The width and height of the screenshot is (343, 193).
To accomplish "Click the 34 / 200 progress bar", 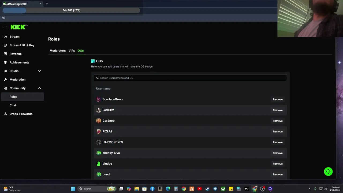I will coord(71,10).
